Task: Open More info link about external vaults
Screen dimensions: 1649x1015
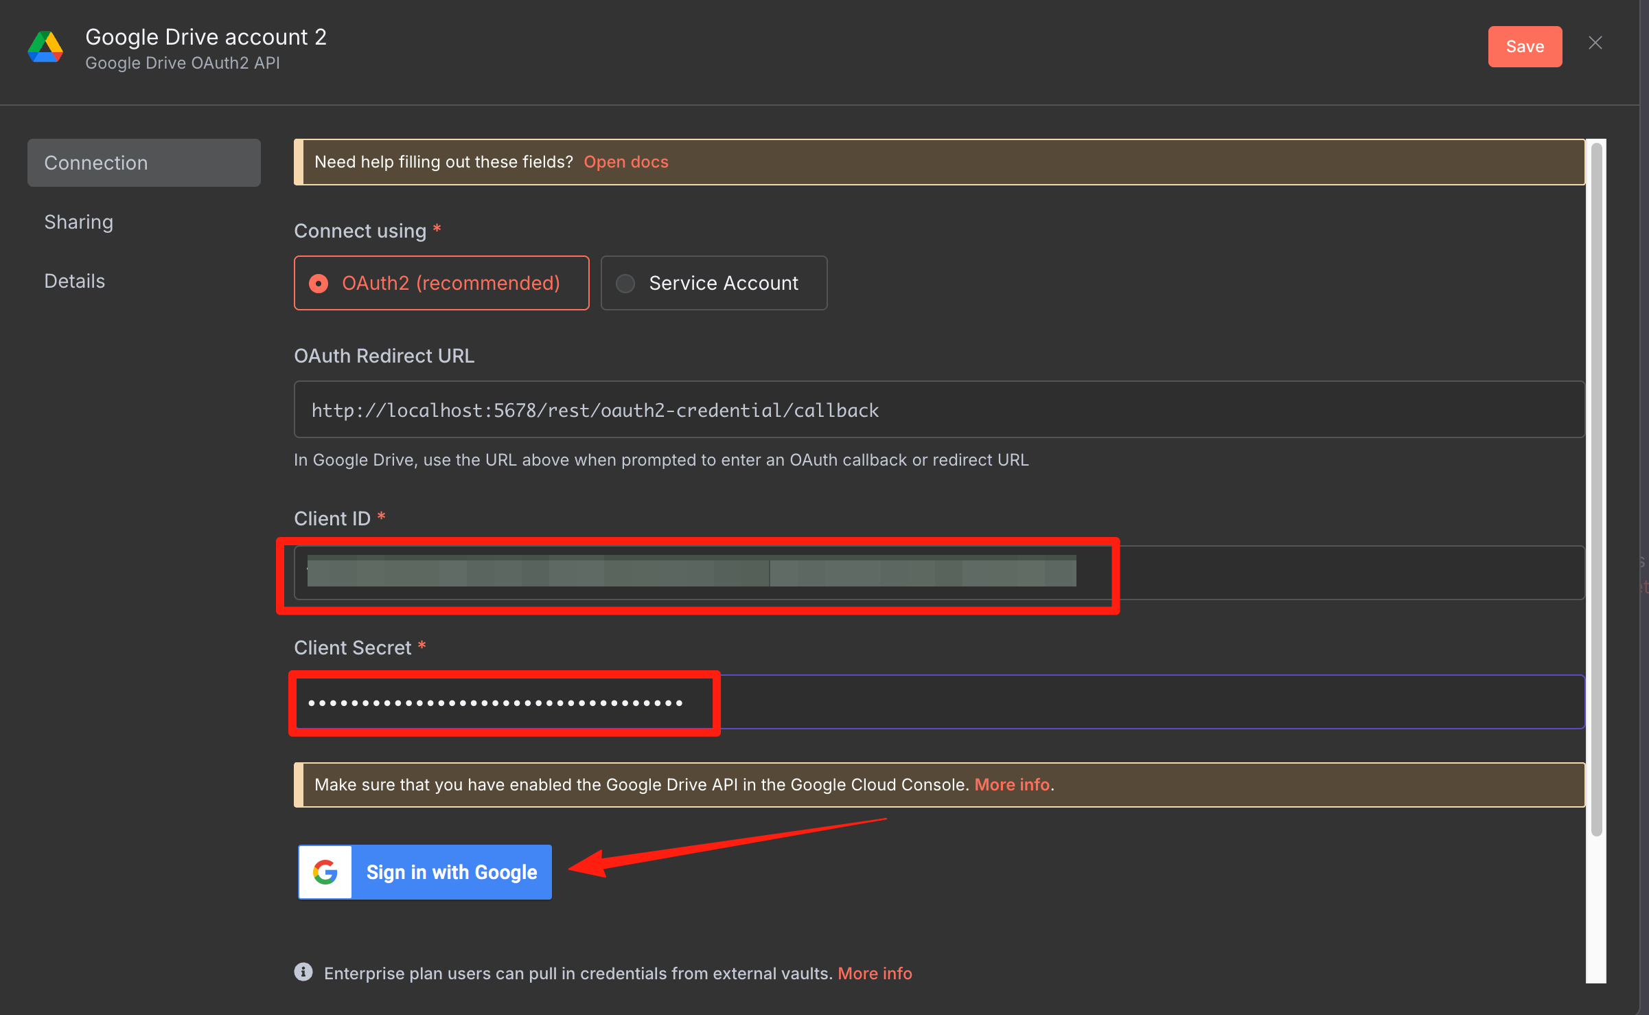Action: 875,974
